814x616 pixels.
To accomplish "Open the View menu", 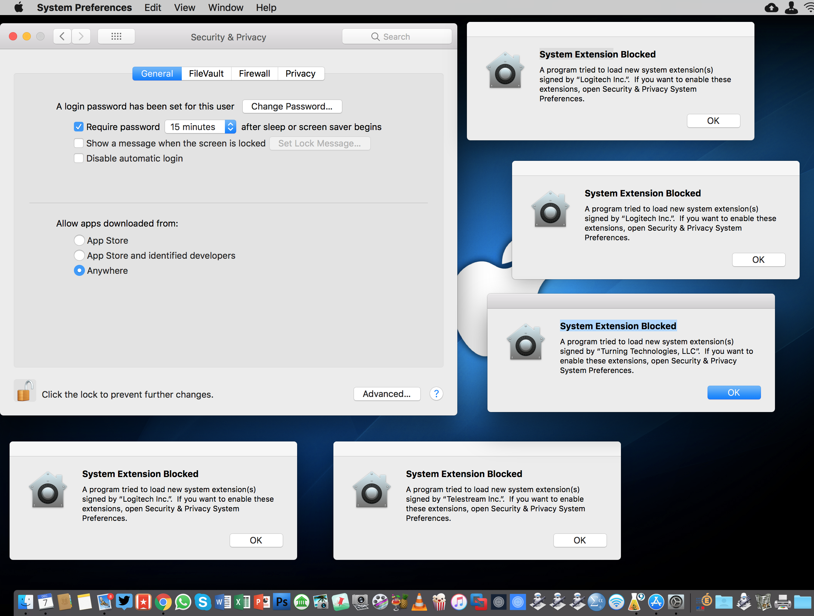I will [185, 8].
